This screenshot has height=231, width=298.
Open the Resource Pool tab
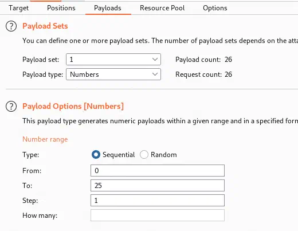tap(162, 8)
